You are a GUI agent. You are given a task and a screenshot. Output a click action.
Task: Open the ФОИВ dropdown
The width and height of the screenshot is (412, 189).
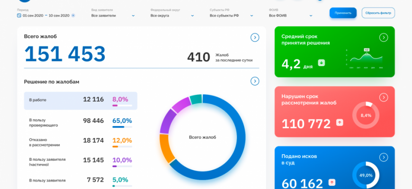290,16
